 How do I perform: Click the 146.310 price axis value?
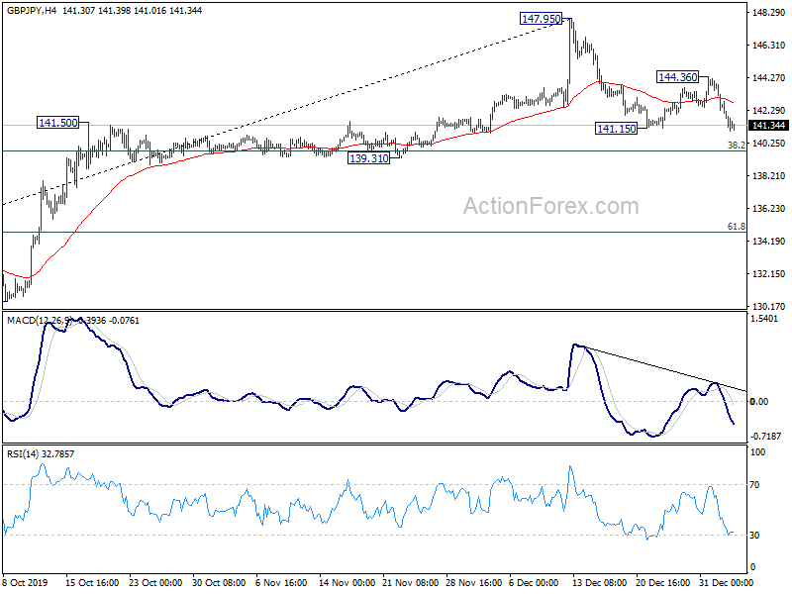(x=768, y=46)
